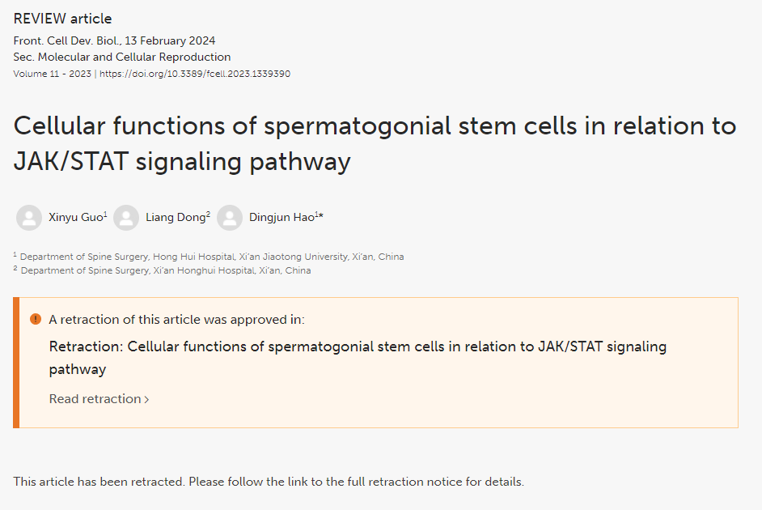Open the article DOI link

(x=195, y=74)
